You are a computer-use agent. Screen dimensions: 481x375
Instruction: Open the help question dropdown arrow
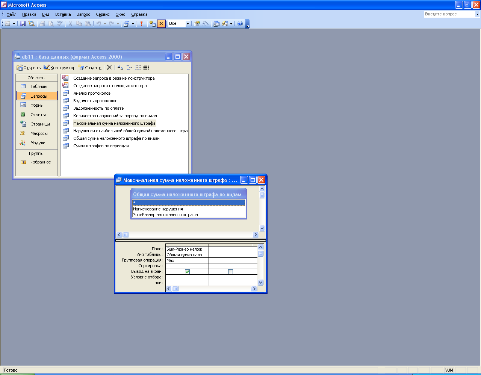click(477, 14)
